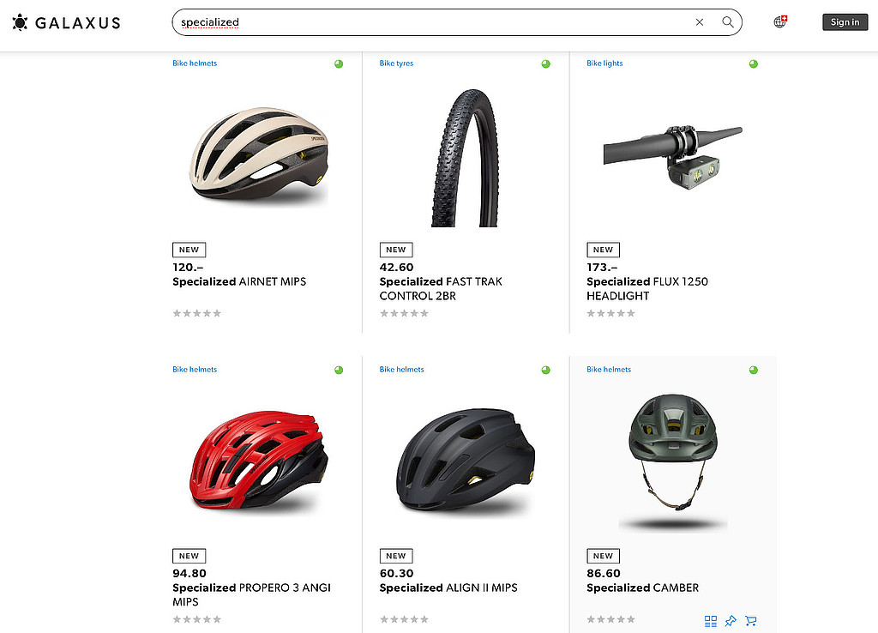Add Specialized CAMBER to the cart
This screenshot has width=878, height=633.
pos(751,621)
